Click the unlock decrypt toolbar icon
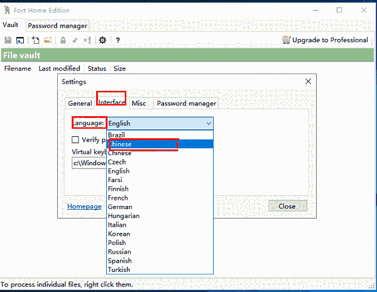Viewport: 377px width, 292px height. [x=75, y=40]
